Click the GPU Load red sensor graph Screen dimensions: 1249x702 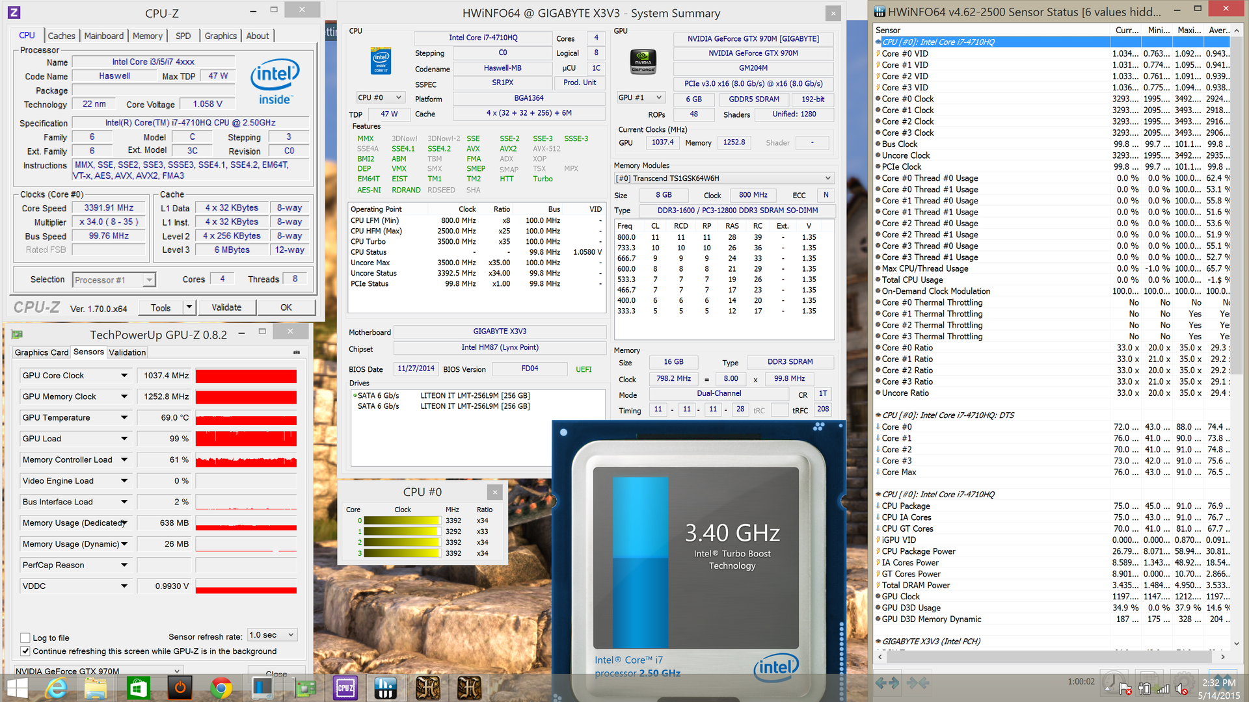coord(246,439)
